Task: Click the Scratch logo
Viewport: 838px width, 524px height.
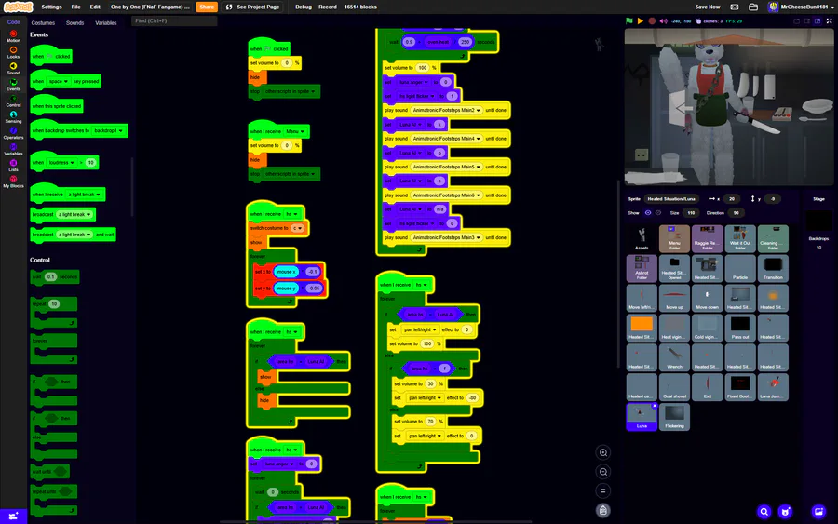Action: click(19, 7)
